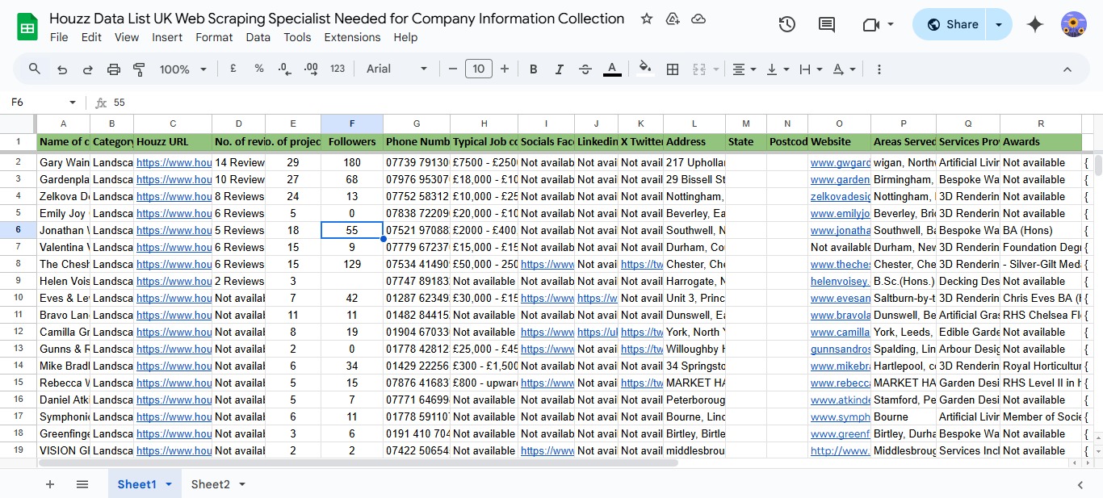Screen dimensions: 1103x498
Task: Select the Followers header cell
Action: [352, 142]
